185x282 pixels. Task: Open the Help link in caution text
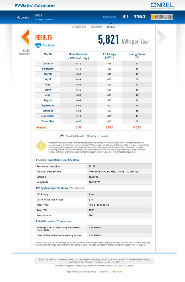click(x=115, y=152)
